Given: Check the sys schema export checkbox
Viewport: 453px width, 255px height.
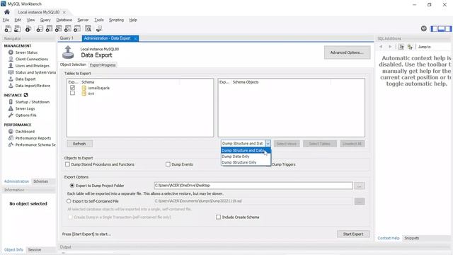Looking at the screenshot, I should click(x=72, y=93).
